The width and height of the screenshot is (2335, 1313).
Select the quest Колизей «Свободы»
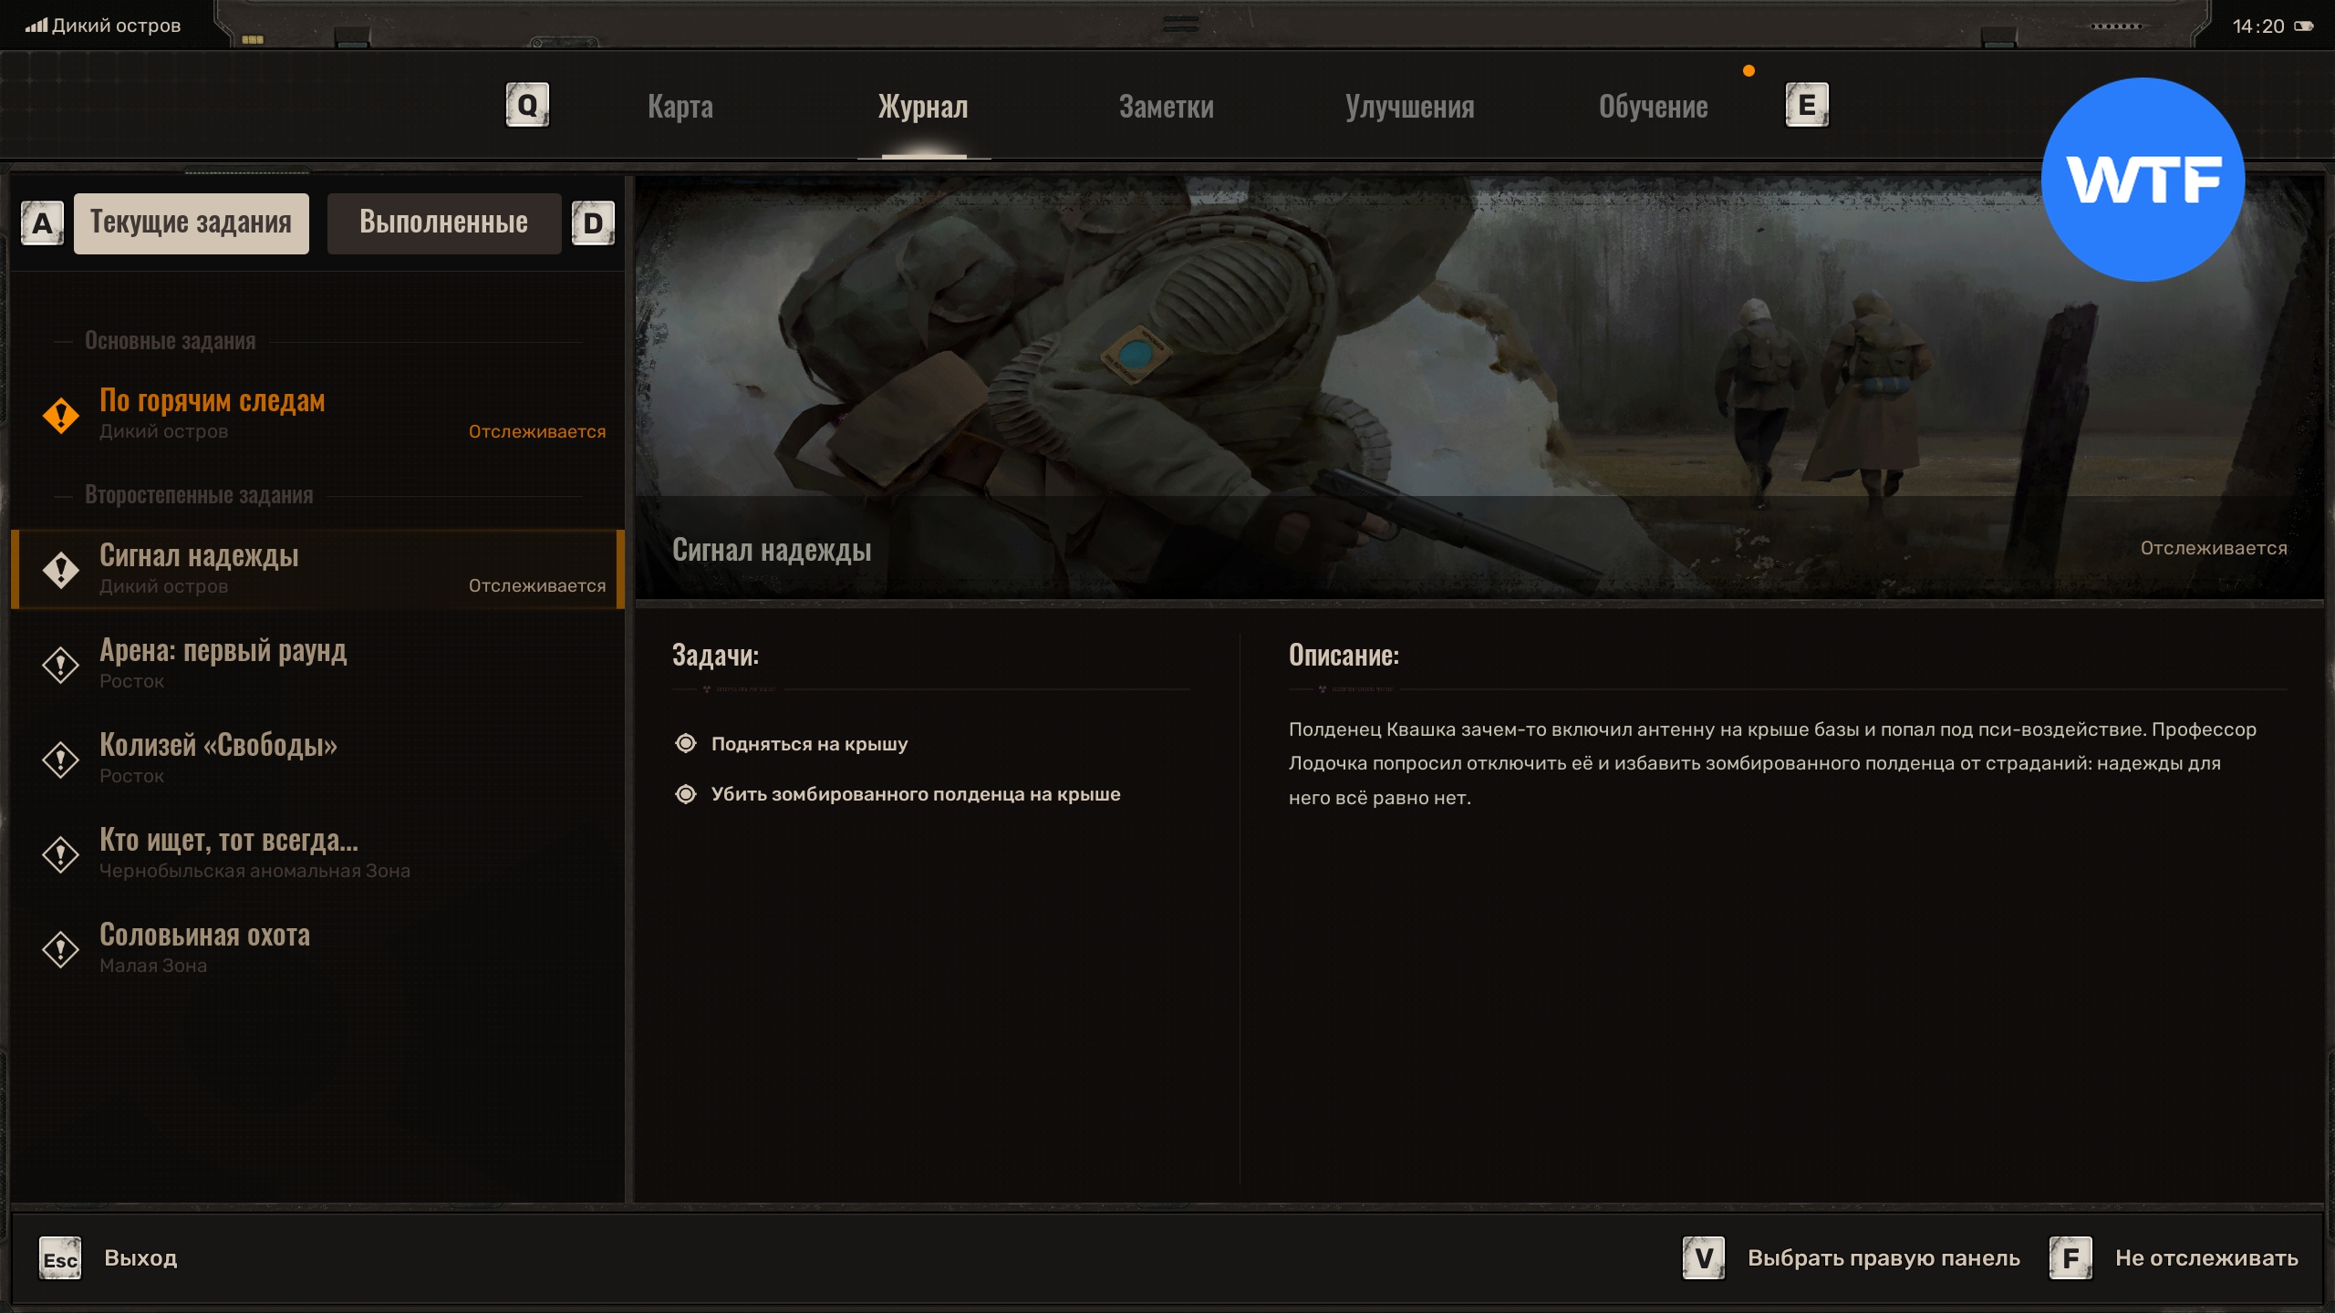[218, 758]
